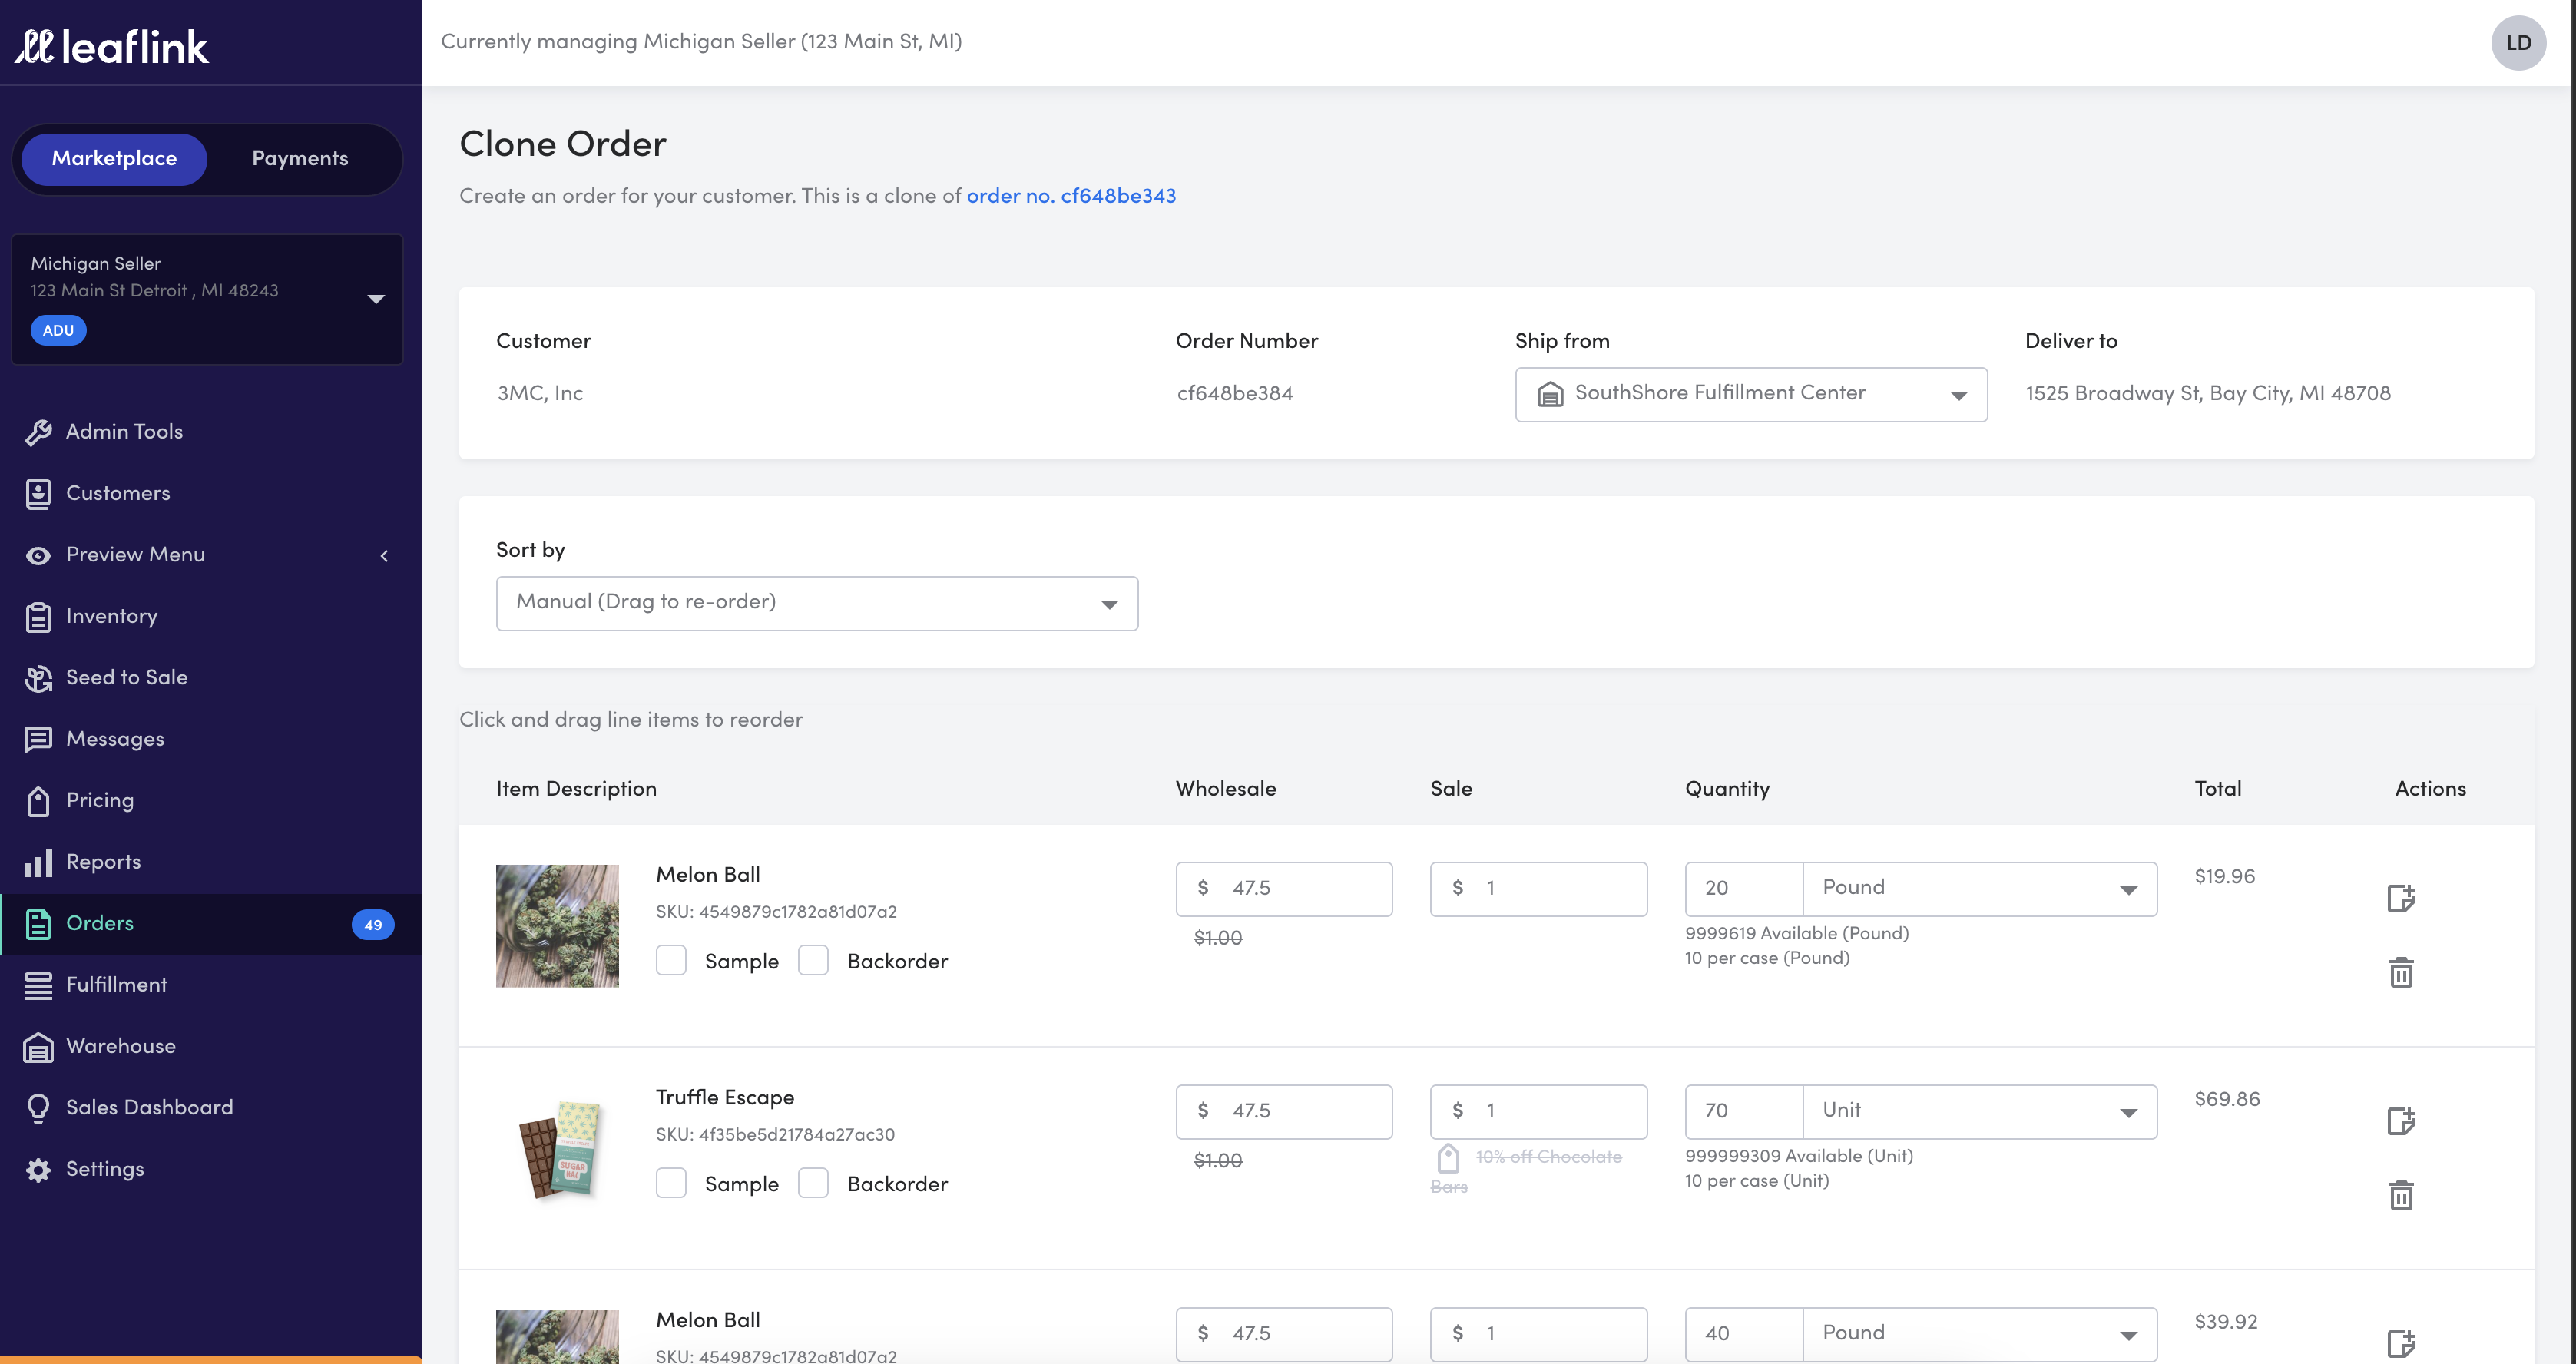Open the Unit dropdown for Truffle Escape

click(x=1979, y=1112)
